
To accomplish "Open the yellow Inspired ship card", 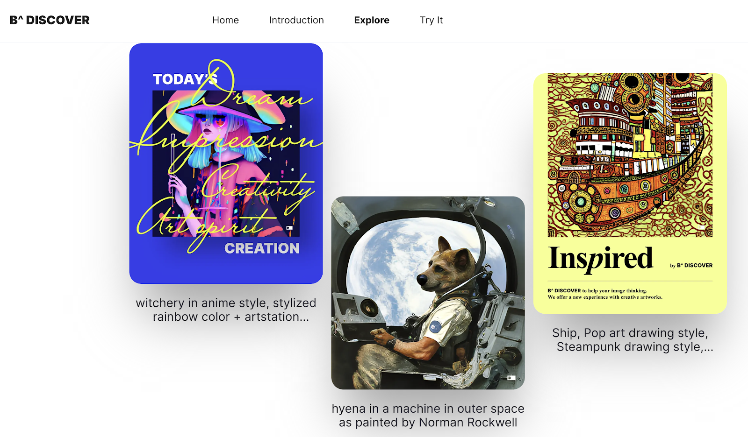I will click(630, 193).
